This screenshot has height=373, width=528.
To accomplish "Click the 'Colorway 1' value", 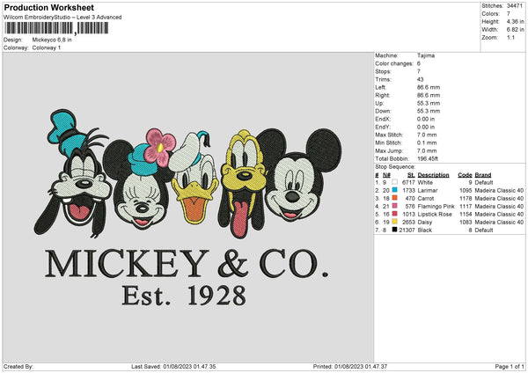I will [47, 48].
